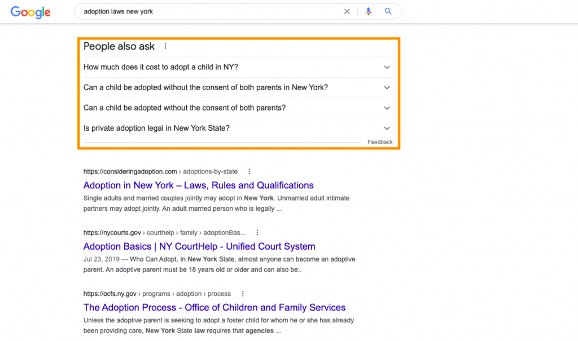Click snippet text starting 'Jul 23, 2019'
The image size is (578, 341).
point(220,264)
